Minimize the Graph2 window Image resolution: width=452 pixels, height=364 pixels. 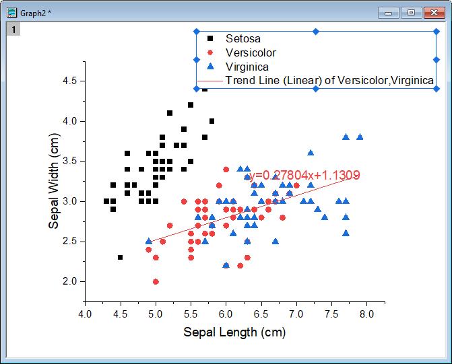point(389,13)
